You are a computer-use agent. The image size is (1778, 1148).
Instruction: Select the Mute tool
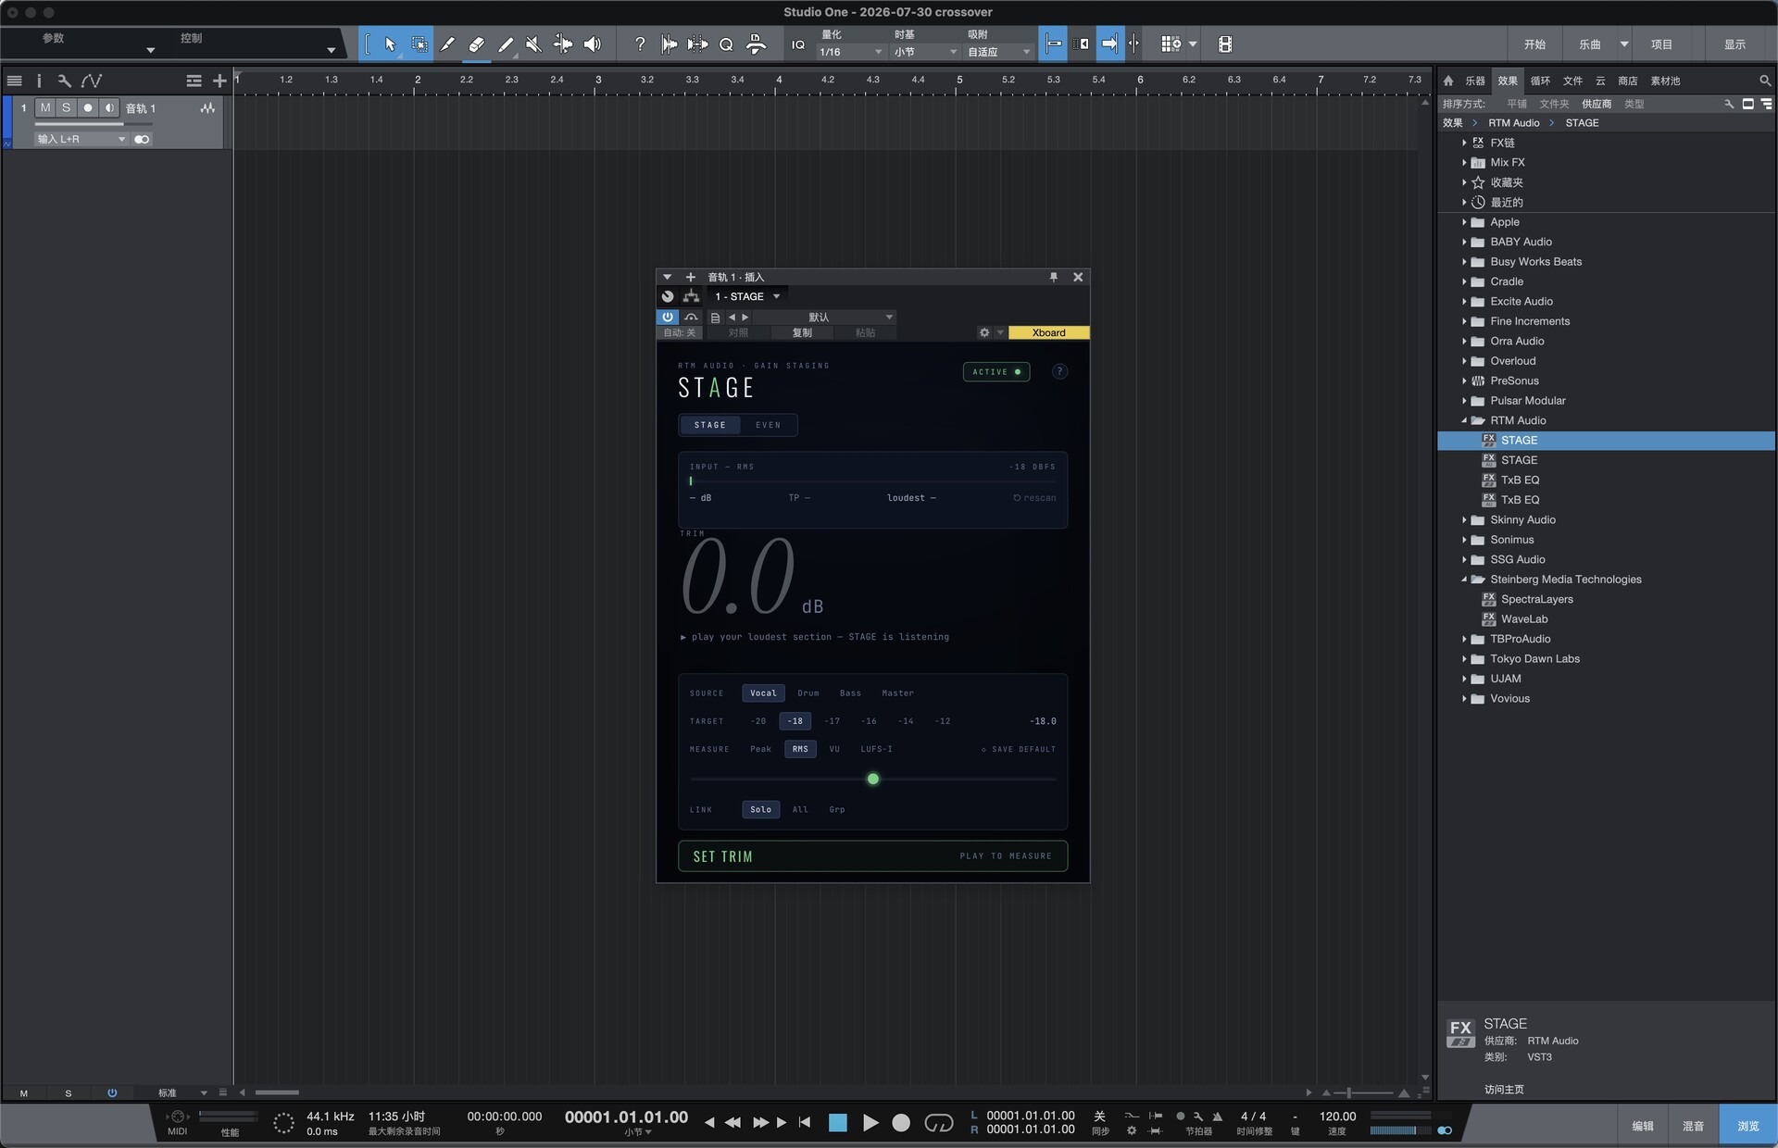533,44
